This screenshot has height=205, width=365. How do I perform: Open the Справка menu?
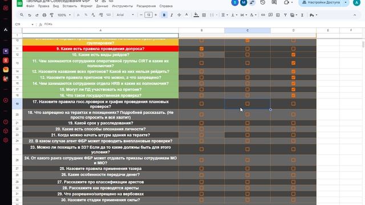[166, 6]
